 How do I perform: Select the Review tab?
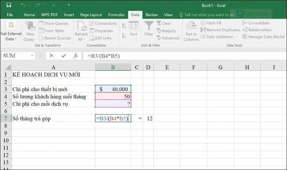[152, 15]
